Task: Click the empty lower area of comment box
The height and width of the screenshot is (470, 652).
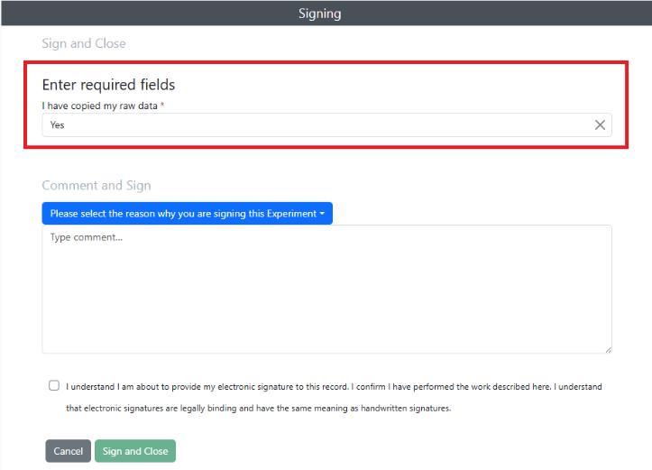Action: coord(326,316)
